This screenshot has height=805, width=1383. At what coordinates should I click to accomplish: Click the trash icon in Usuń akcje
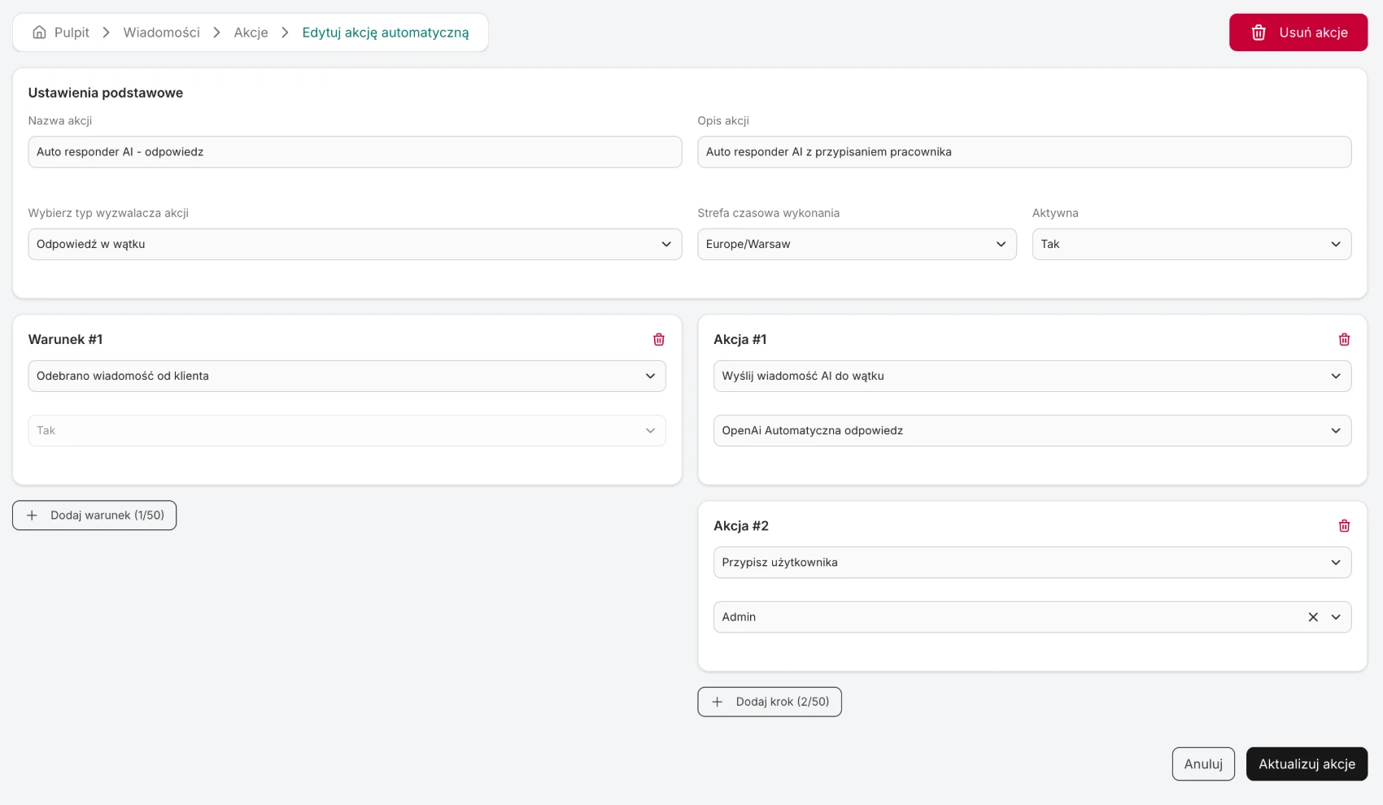(x=1259, y=33)
